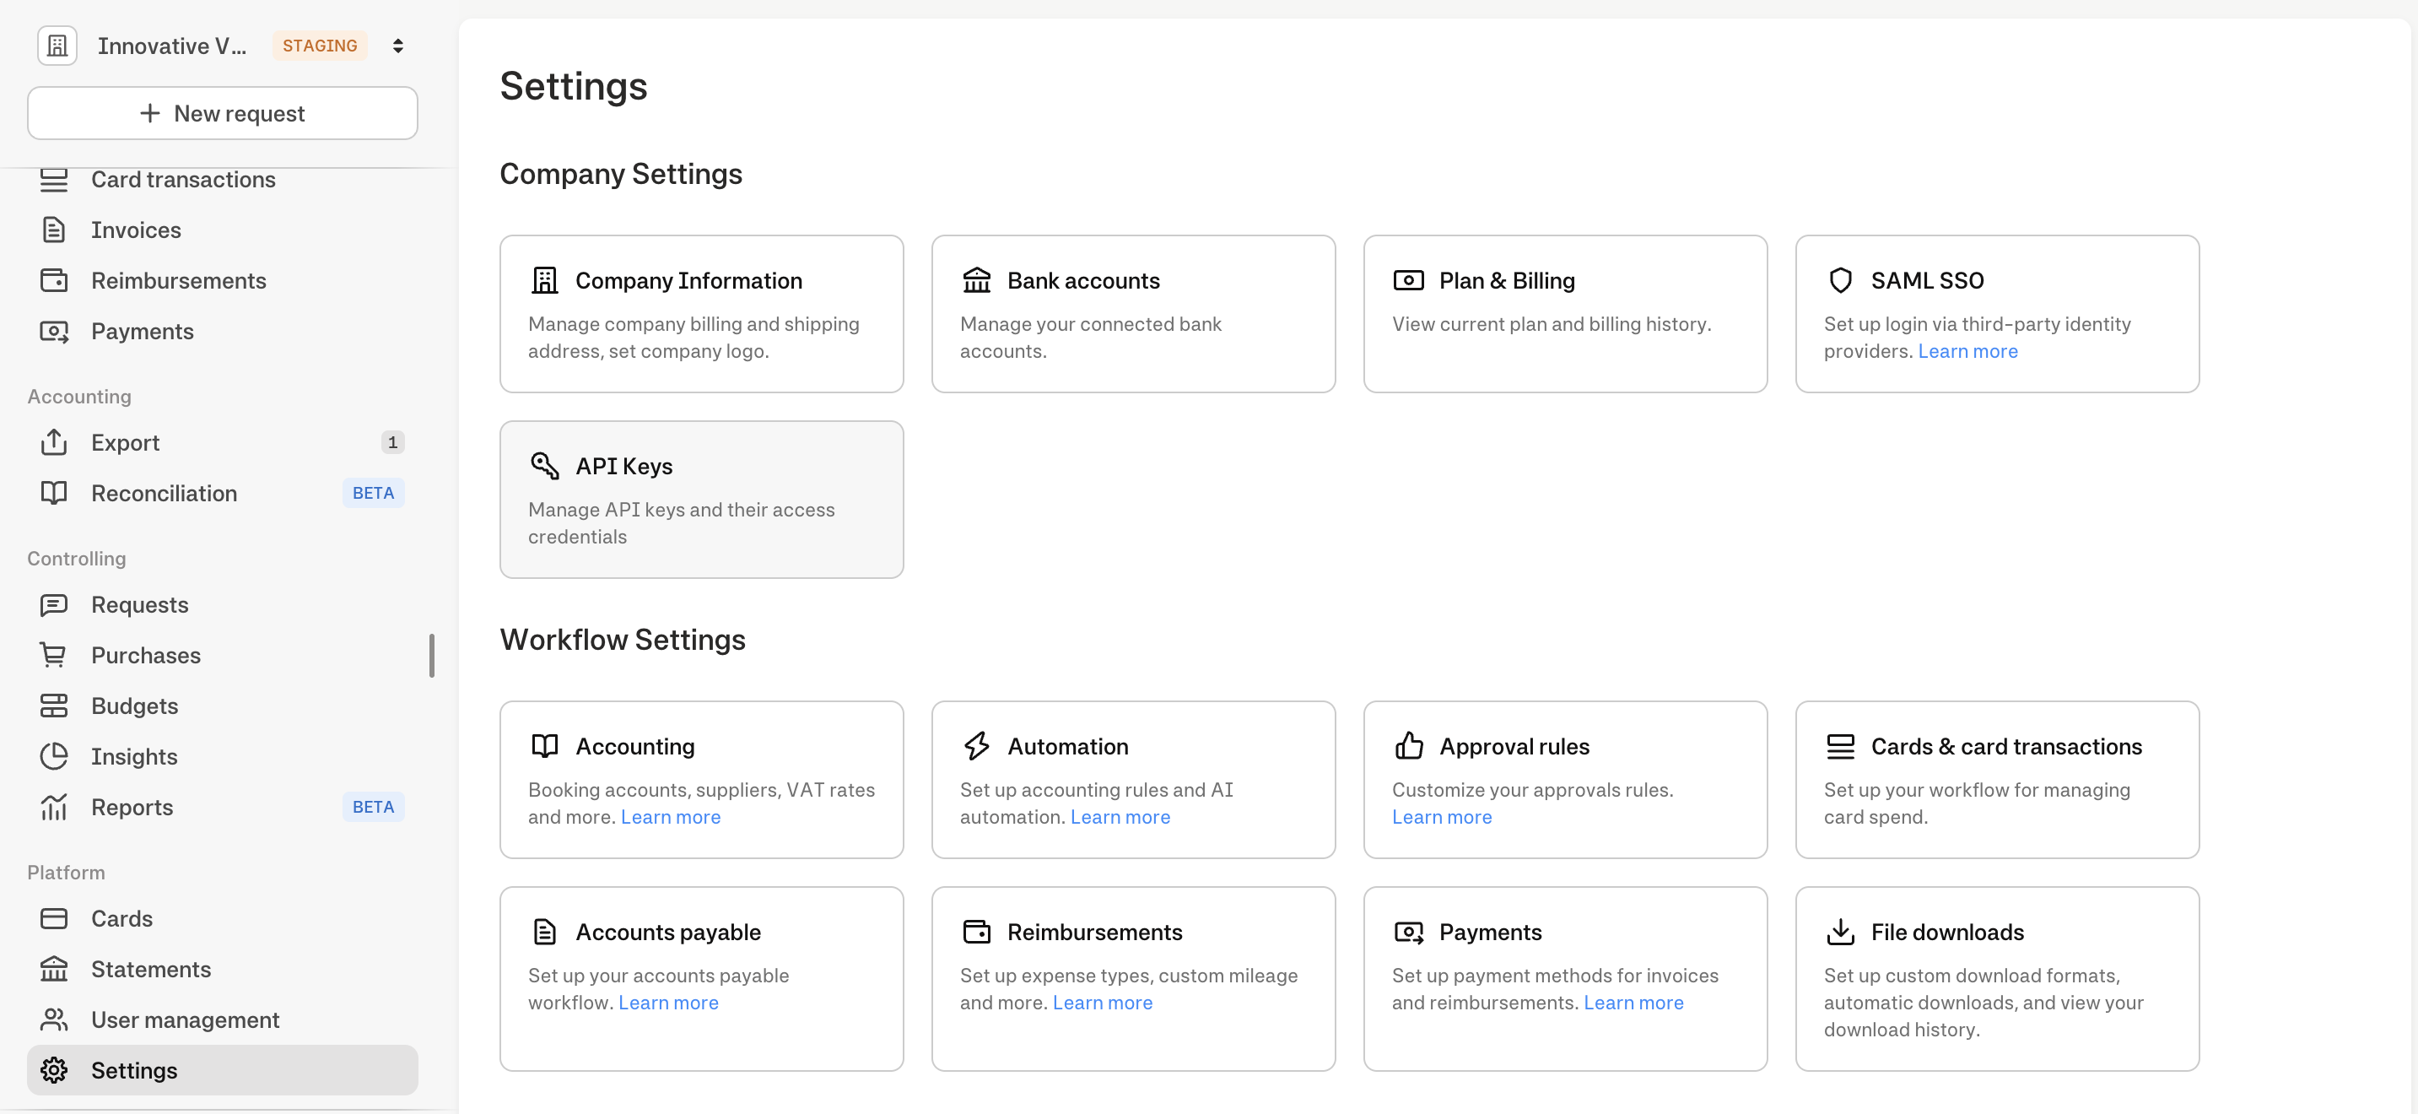Open the Statements section from sidebar

pyautogui.click(x=151, y=968)
